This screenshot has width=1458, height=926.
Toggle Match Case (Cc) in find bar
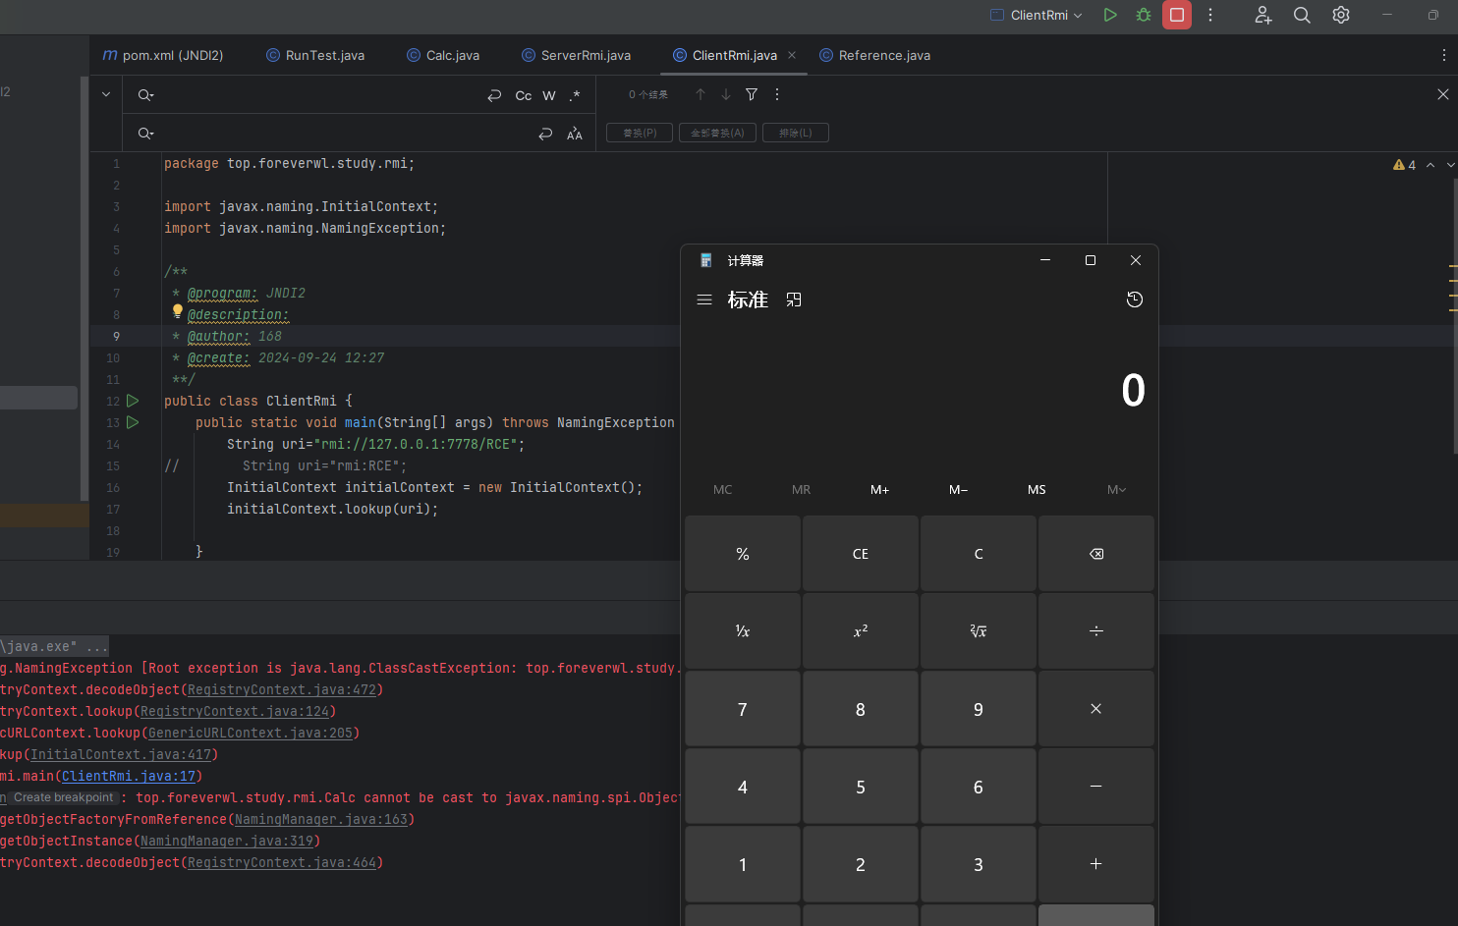tap(524, 95)
